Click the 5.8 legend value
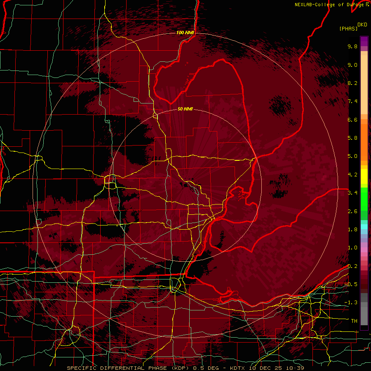The image size is (371, 371). (x=352, y=138)
